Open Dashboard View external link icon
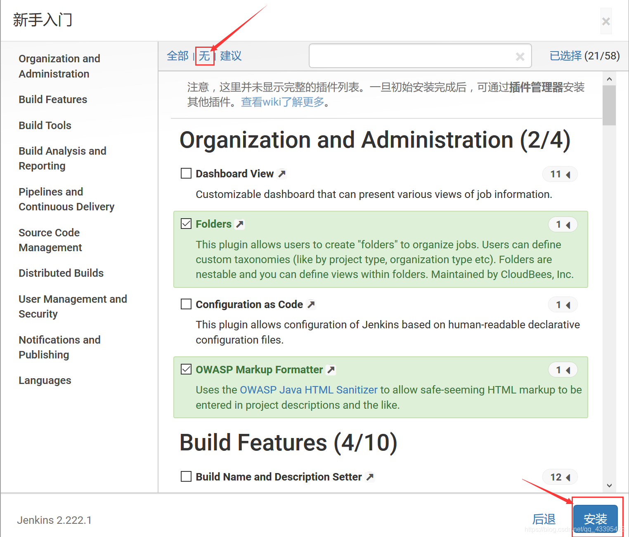Viewport: 629px width, 537px height. coord(282,174)
